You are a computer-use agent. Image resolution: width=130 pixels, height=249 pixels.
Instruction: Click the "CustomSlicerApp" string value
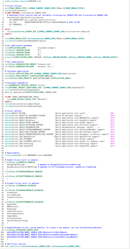coord(46,48)
